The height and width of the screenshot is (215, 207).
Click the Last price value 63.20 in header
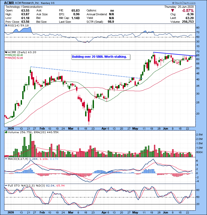pyautogui.click(x=190, y=18)
